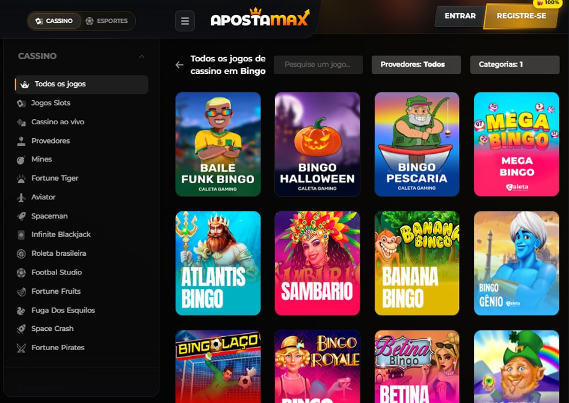
Task: Open the Bingolaço game
Action: [x=218, y=366]
